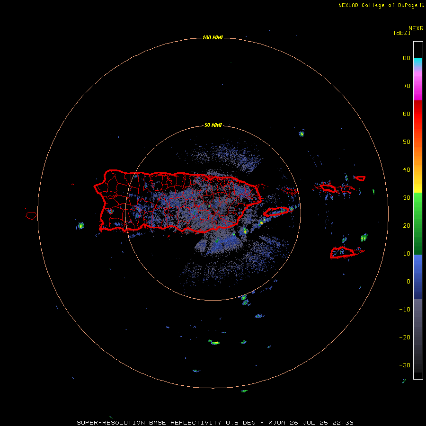Click the NEXLAB-College of DuPage credit text
Viewport: 426px width, 426px height.
(x=381, y=5)
